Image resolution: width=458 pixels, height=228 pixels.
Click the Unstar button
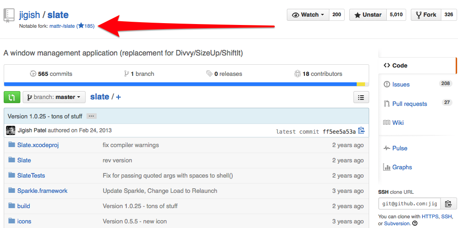368,15
